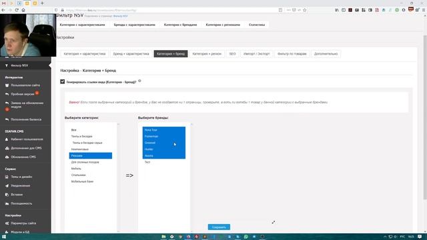Screen dimensions: 427x240
Task: Open Обновление CMS in the sidebar
Action: coord(23,157)
